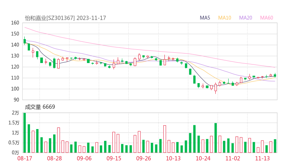
Task: Select the 11-13 date axis label
Action: (x=262, y=158)
